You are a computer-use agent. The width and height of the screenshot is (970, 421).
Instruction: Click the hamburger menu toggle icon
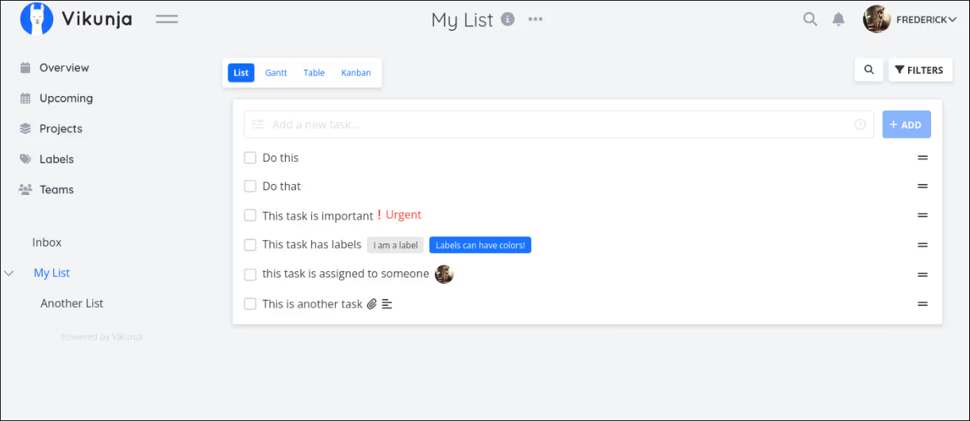167,19
